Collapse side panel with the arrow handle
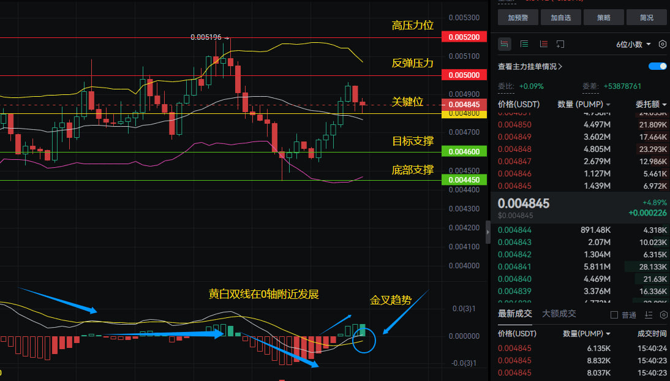Image resolution: width=670 pixels, height=381 pixels. click(x=488, y=232)
